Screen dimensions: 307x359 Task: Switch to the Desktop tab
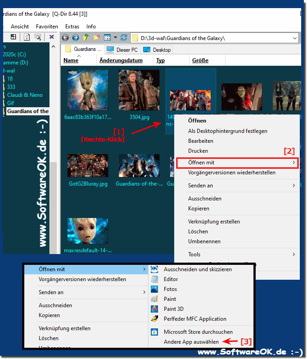(x=157, y=50)
